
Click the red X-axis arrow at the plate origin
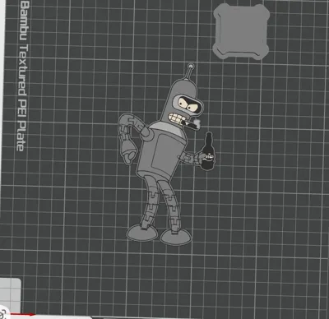(22, 315)
